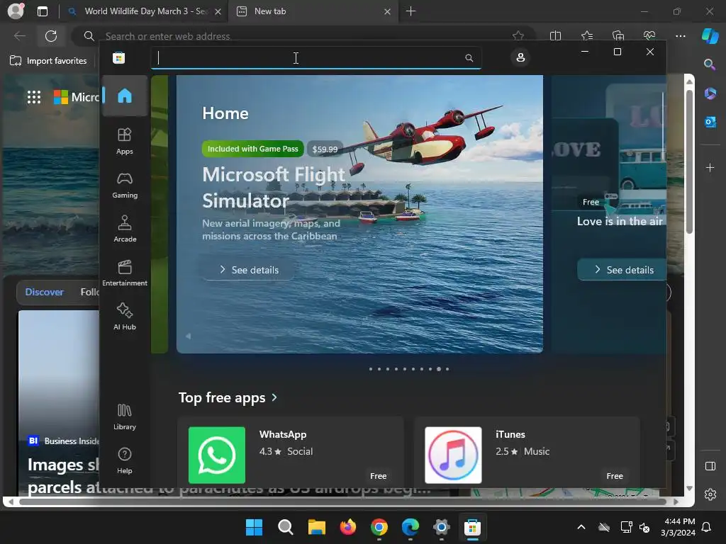Open the Microsoft app launcher grid
726x544 pixels.
click(x=34, y=96)
